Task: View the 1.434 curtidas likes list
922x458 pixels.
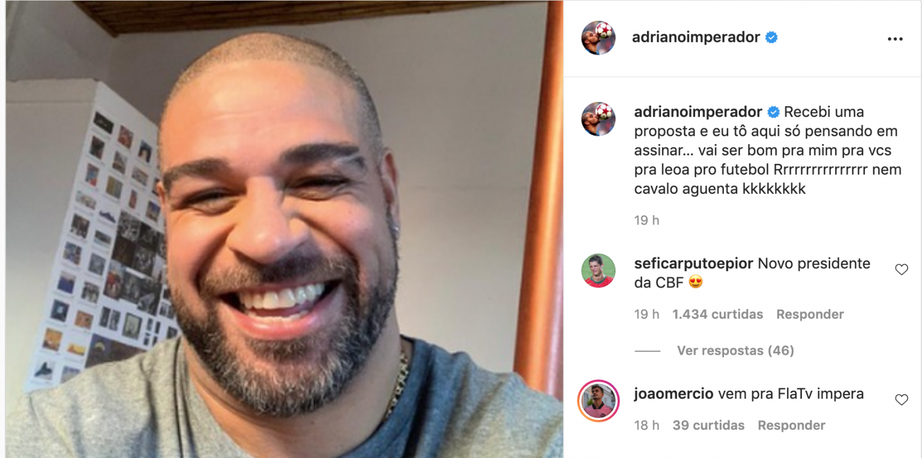Action: coord(718,315)
